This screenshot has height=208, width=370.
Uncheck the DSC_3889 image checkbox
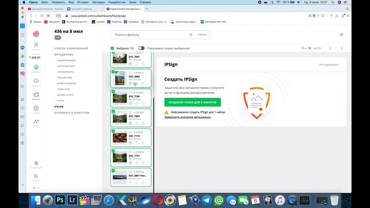point(113,72)
